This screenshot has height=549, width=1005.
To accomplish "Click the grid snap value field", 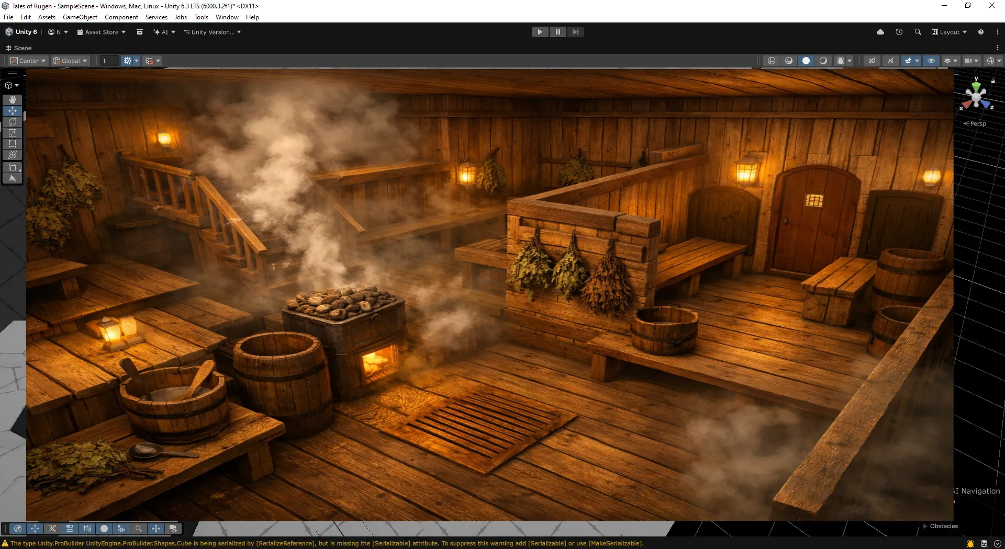I will coord(109,61).
